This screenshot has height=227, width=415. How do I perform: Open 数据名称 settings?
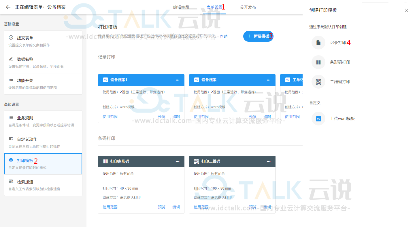click(x=43, y=63)
